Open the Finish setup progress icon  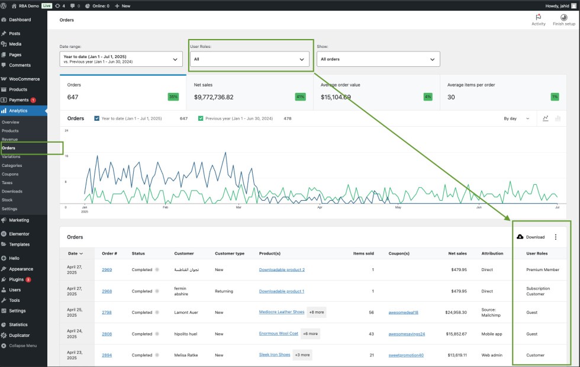point(563,17)
